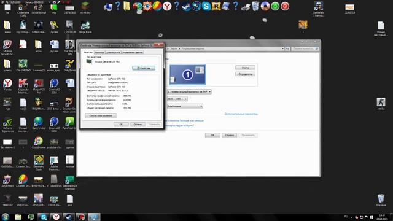Select Cinema4D 32bit desktop shortcut
Screen dimensions: 393x221
coord(54,86)
